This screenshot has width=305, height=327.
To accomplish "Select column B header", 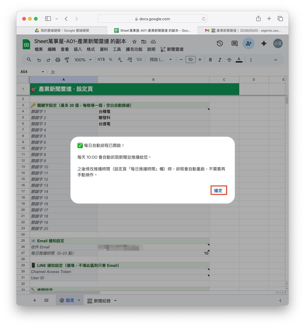I will pyautogui.click(x=154, y=79).
